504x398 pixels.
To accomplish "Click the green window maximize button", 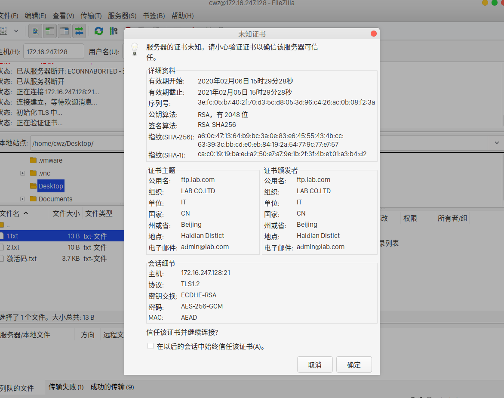I will pyautogui.click(x=494, y=3).
